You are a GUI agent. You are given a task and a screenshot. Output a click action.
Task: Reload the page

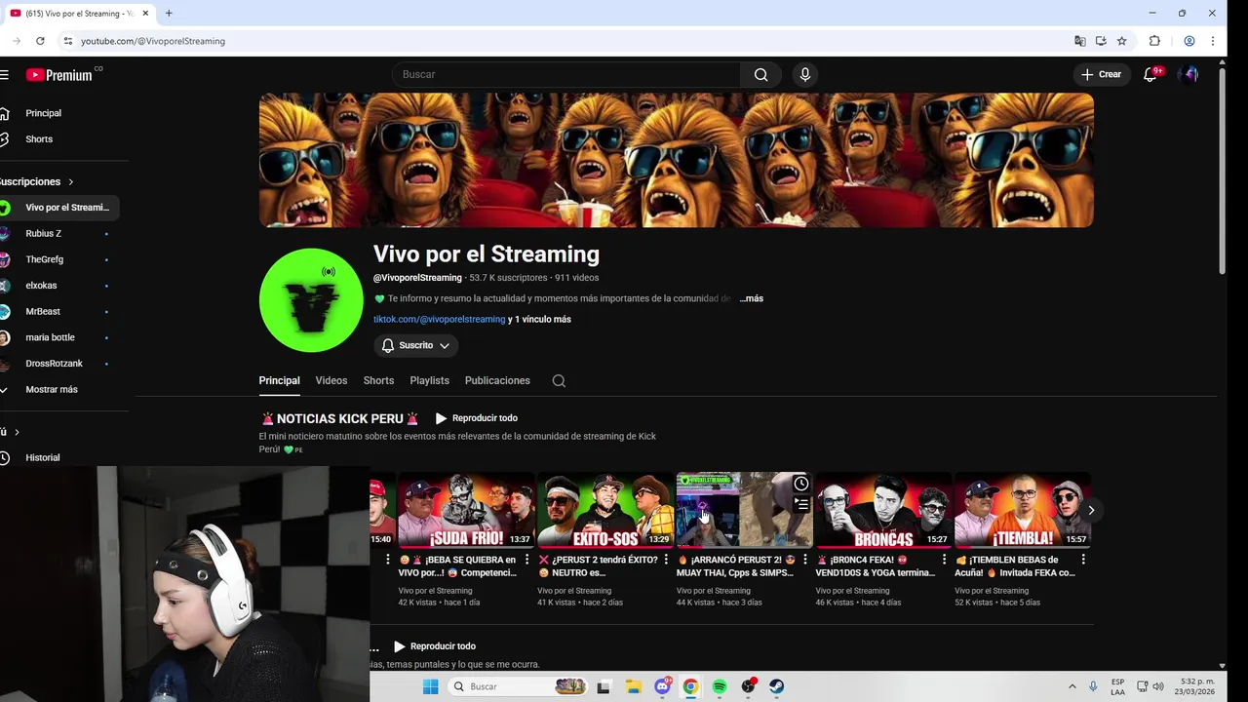coord(40,41)
